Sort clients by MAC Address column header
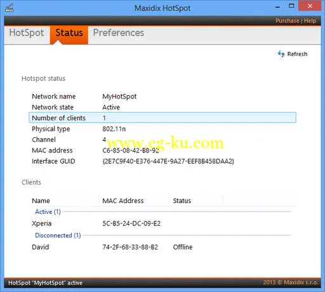Viewport: 325px width, 292px height. [135, 201]
